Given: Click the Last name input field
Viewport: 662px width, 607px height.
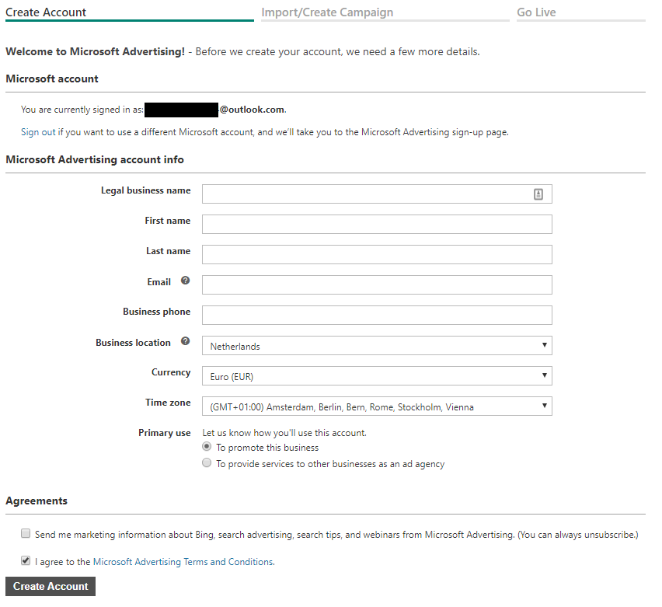Looking at the screenshot, I should [x=377, y=254].
